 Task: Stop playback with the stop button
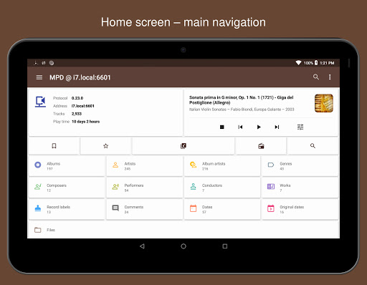click(222, 127)
